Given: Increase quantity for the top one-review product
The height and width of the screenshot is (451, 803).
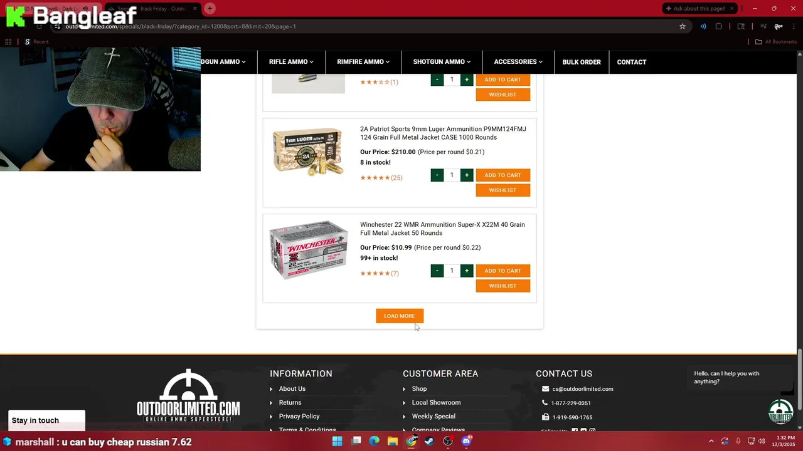Looking at the screenshot, I should coord(466,80).
